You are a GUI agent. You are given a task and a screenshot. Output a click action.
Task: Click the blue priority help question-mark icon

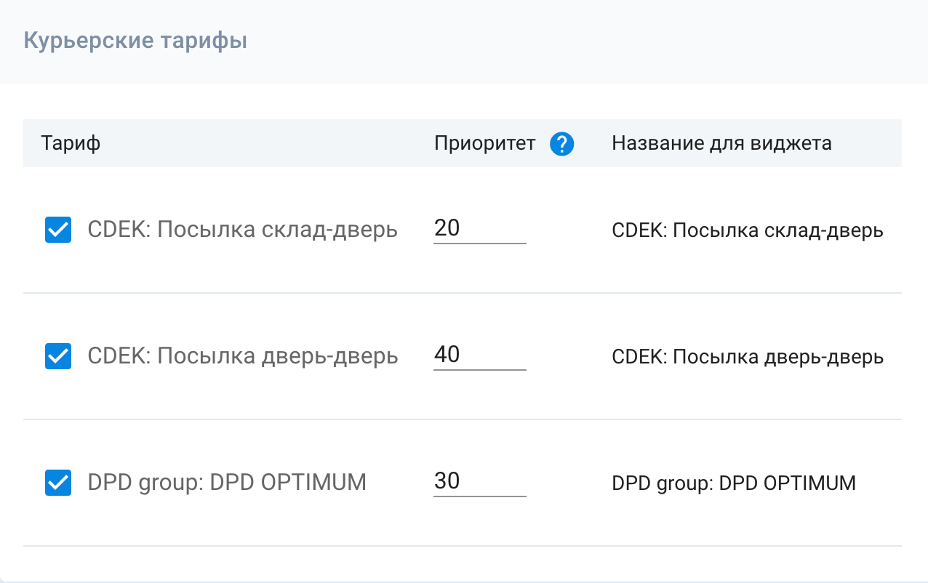(x=562, y=144)
